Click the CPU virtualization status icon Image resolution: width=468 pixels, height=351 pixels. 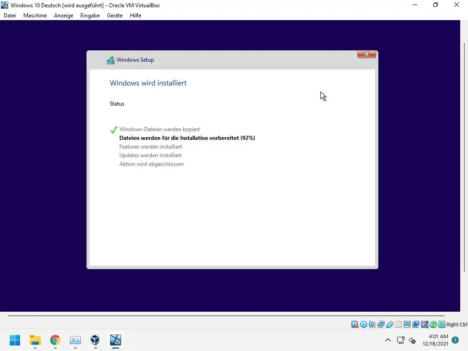click(425, 324)
